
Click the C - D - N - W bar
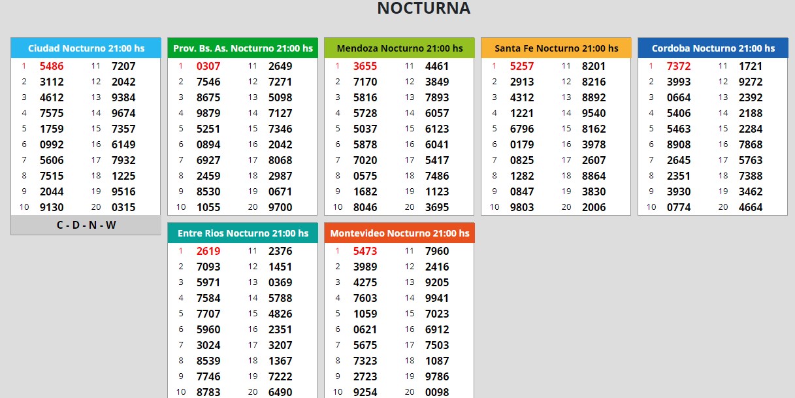pyautogui.click(x=86, y=225)
